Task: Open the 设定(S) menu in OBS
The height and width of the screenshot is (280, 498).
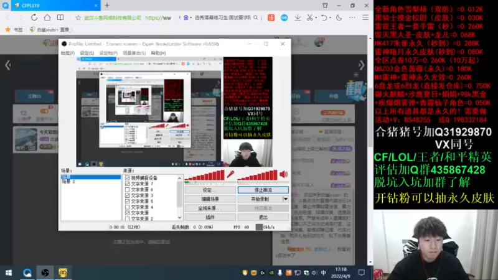Action: click(x=87, y=53)
